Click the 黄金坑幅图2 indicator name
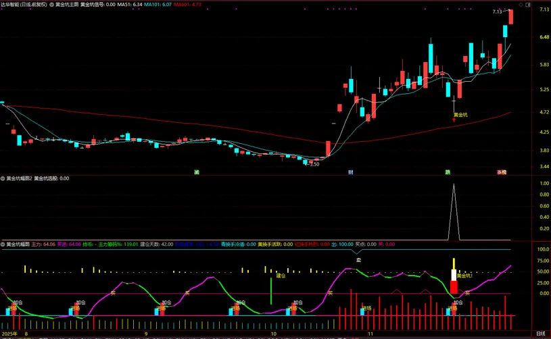This screenshot has width=551, height=339. [x=19, y=178]
